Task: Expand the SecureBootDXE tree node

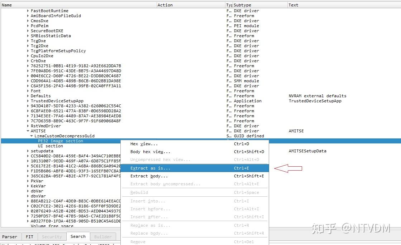Action: 28,31
